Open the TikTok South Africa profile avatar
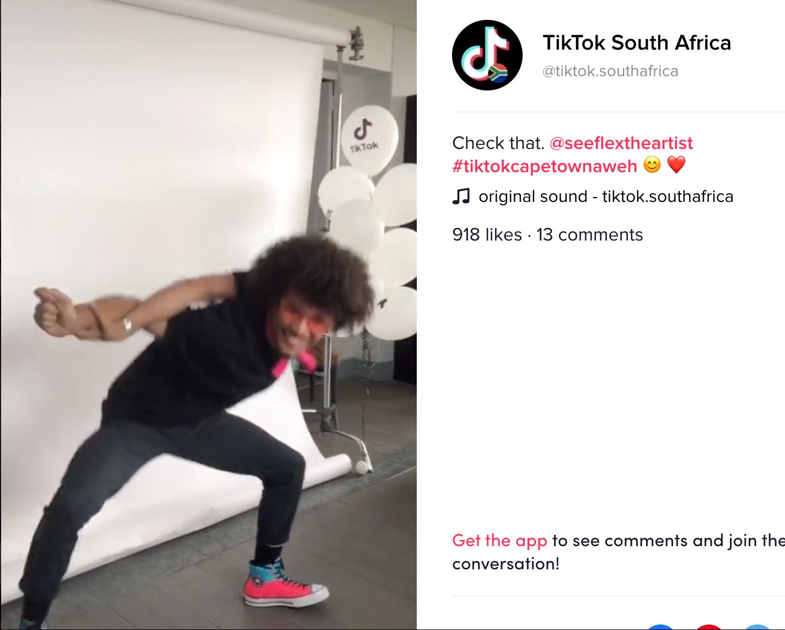The width and height of the screenshot is (785, 630). (x=487, y=55)
